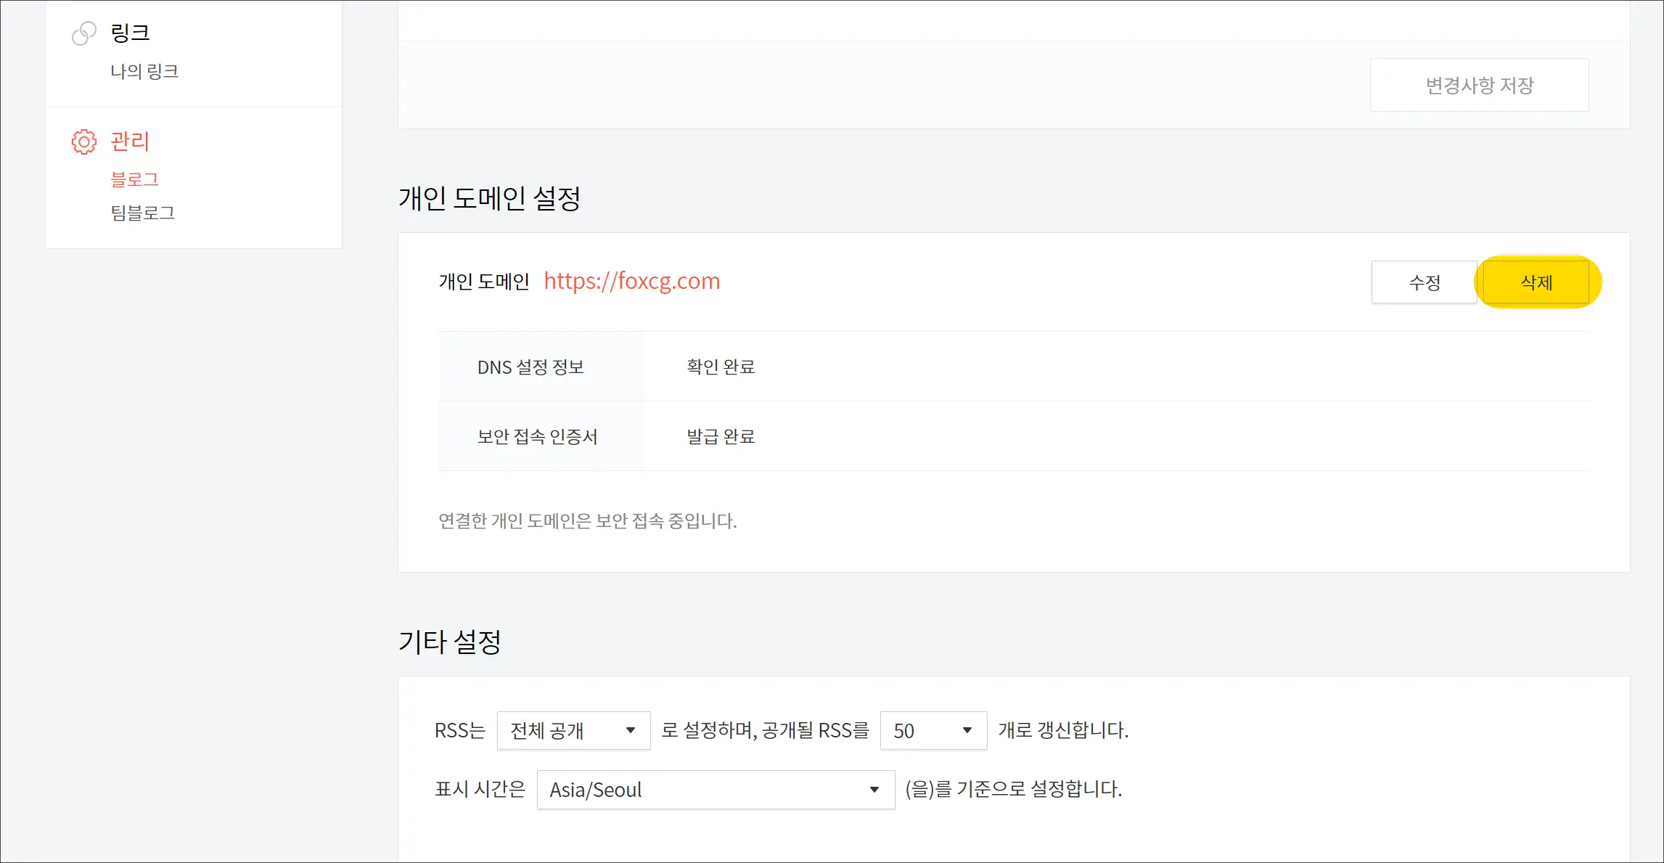
Task: Click the 확인 완료 DNS status text
Action: pyautogui.click(x=721, y=367)
